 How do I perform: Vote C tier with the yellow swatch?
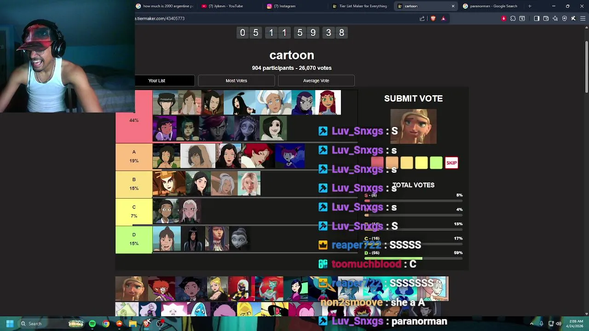tap(422, 163)
